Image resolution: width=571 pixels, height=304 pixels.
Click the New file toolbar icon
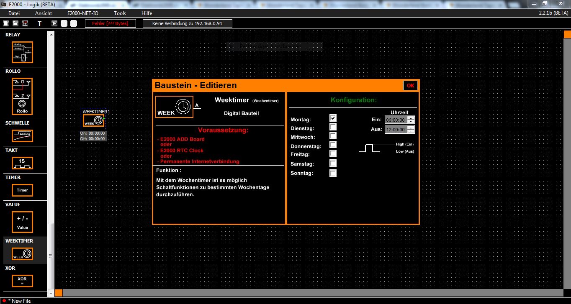[x=6, y=23]
